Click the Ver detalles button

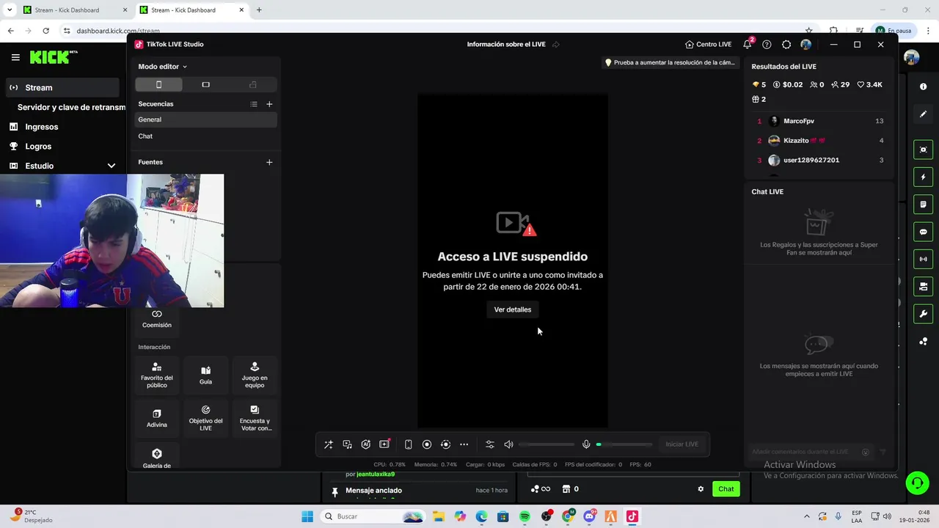click(x=513, y=309)
